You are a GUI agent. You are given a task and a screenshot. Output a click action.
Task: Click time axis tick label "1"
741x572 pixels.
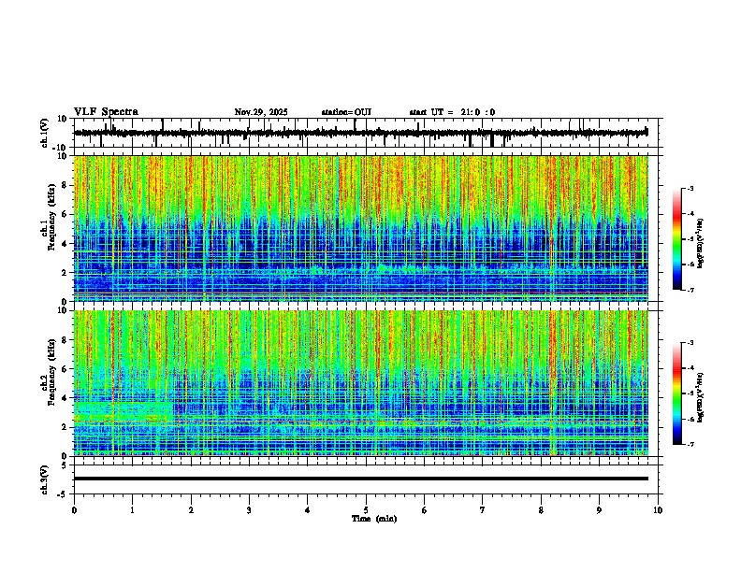132,510
